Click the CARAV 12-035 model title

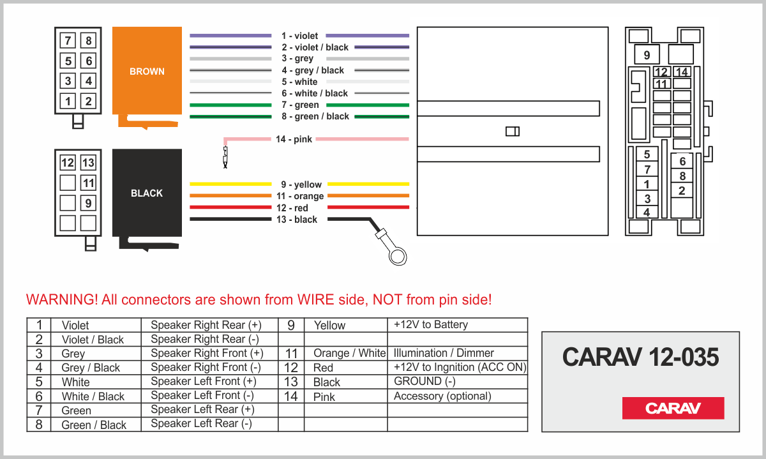click(x=640, y=357)
